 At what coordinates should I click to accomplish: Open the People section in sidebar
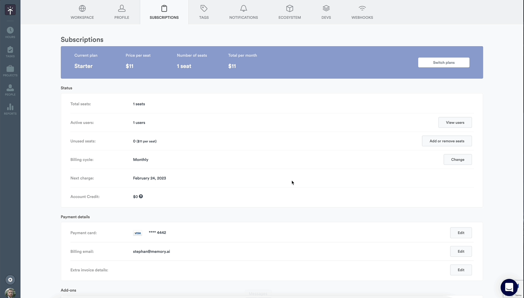tap(10, 90)
